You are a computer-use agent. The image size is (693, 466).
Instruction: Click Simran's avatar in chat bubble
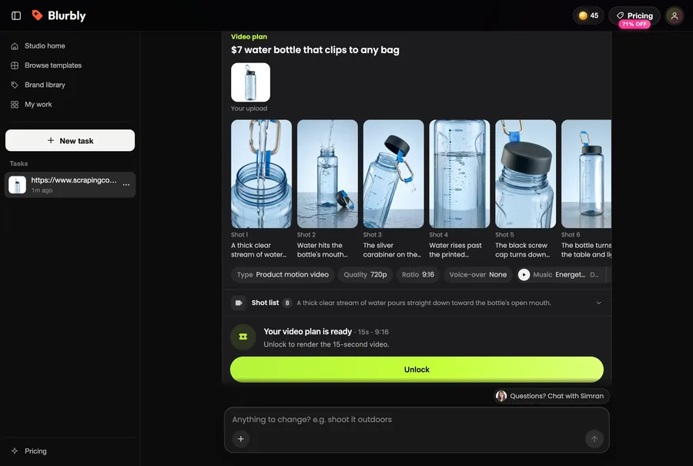(x=501, y=396)
